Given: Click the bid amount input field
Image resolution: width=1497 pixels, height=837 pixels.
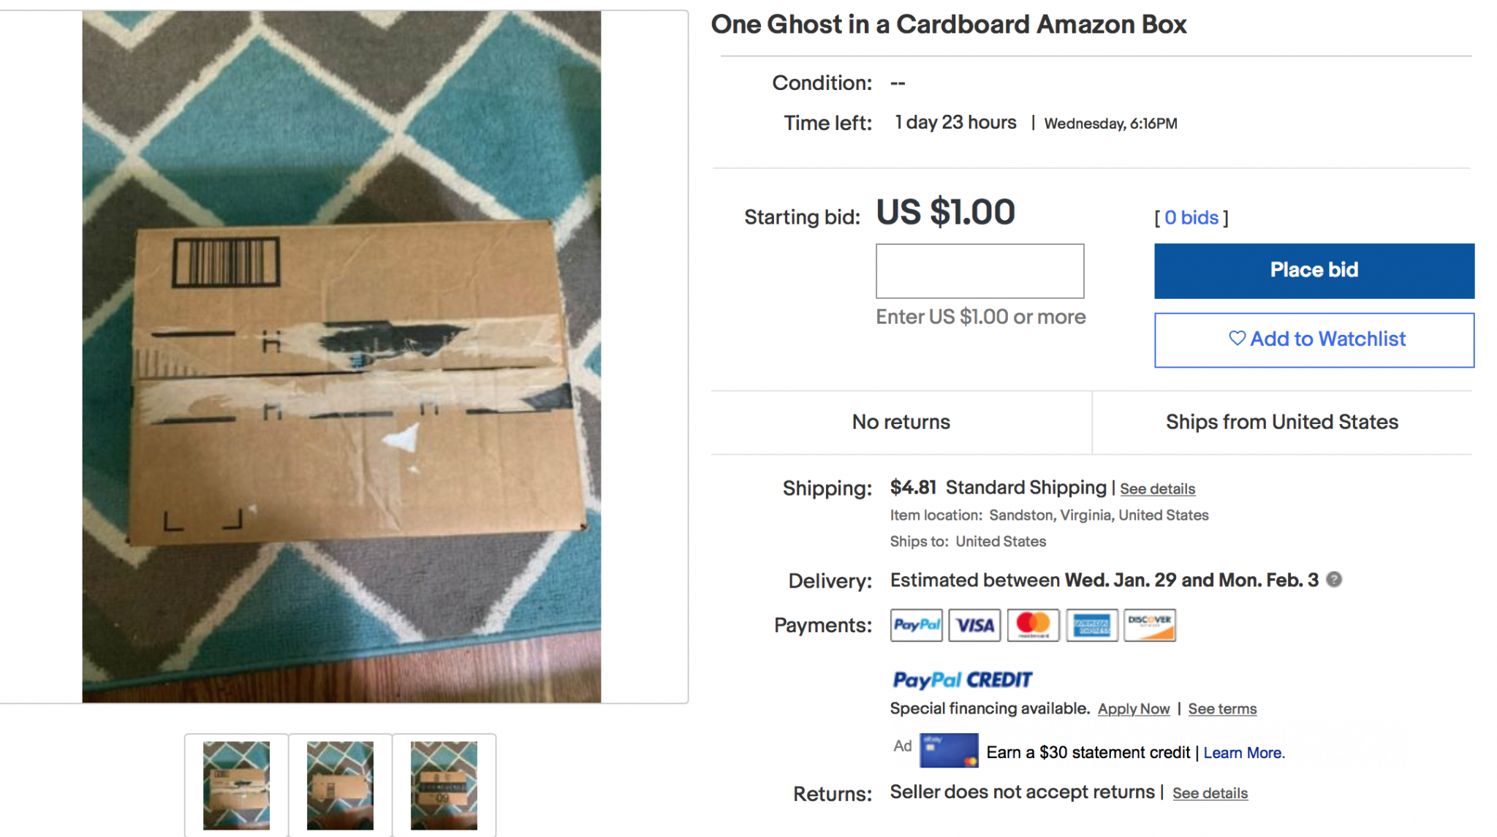Looking at the screenshot, I should 979,271.
